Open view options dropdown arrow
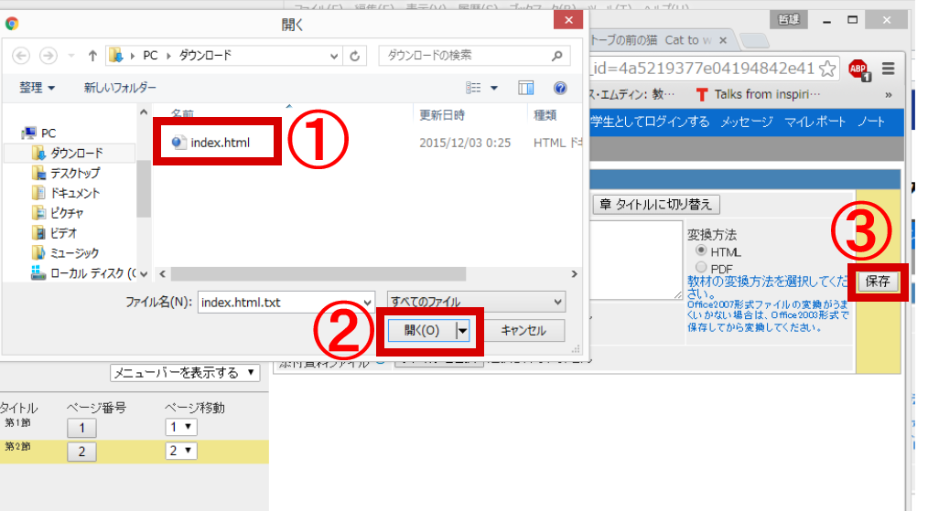This screenshot has width=928, height=511. [493, 88]
